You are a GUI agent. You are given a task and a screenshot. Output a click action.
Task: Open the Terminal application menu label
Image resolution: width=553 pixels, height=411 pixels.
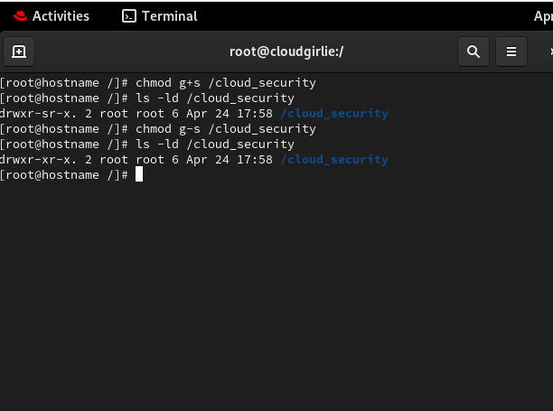coord(169,16)
